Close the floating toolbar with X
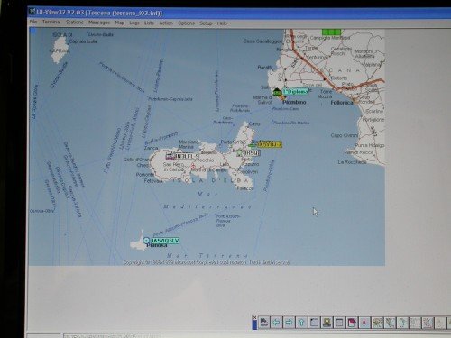451x338 pixels. [254, 317]
